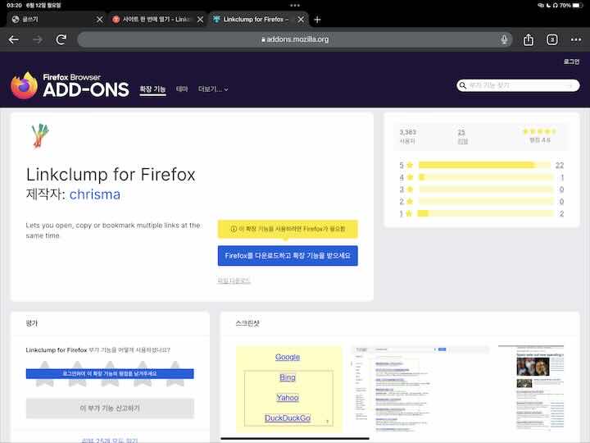The height and width of the screenshot is (443, 590).
Task: Click the blue Firefox download button
Action: pyautogui.click(x=288, y=255)
